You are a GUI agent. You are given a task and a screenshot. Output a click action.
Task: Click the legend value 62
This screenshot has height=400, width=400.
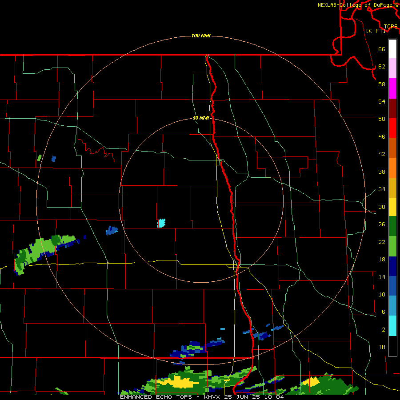[382, 66]
